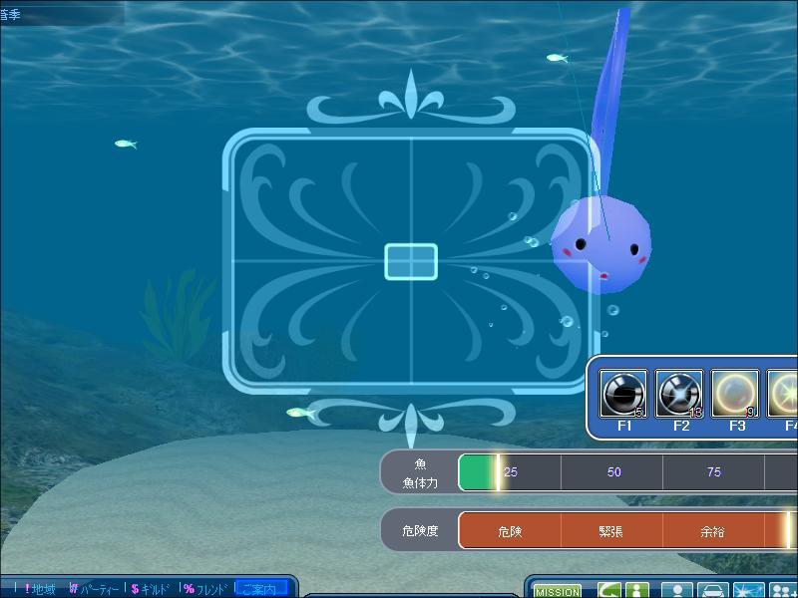Switch to the フレンド chat tab
798x598 pixels.
206,589
